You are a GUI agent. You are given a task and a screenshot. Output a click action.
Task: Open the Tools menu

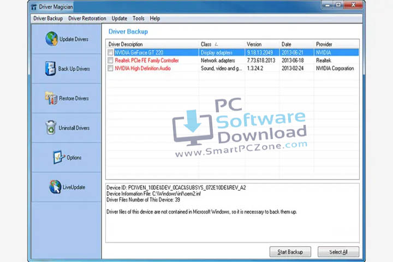pos(138,19)
